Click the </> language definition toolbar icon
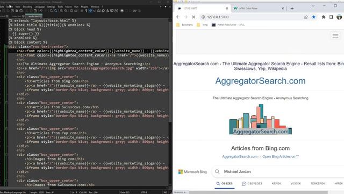This screenshot has width=344, height=194. tap(95, 11)
